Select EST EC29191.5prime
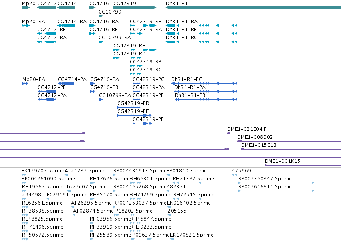 coord(67,195)
